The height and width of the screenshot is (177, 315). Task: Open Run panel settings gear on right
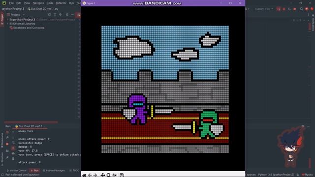click(303, 126)
